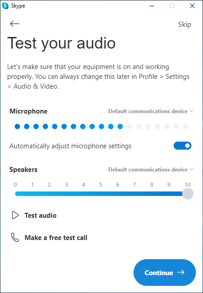
Task: Expand the chevron next to Microphone device
Action: pos(191,111)
